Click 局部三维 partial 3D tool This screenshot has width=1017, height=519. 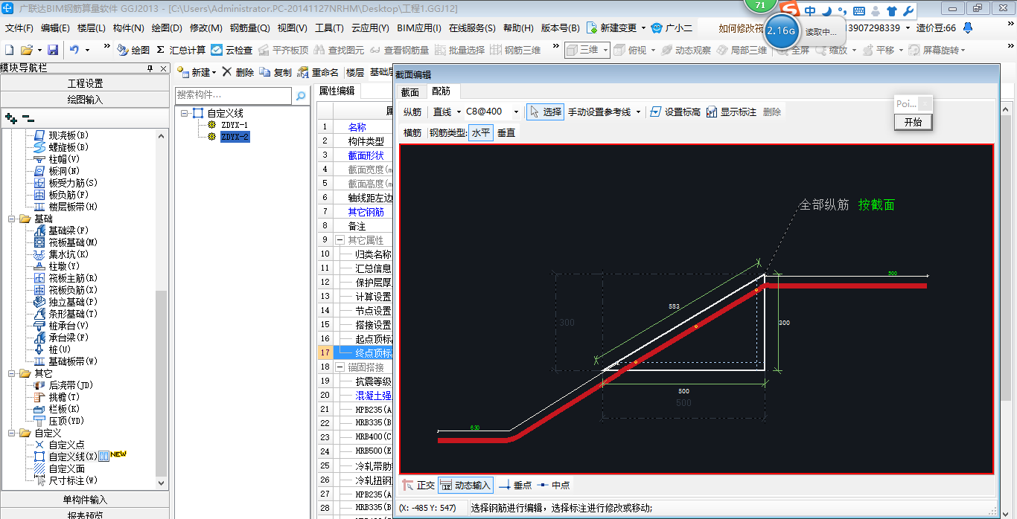pos(742,50)
